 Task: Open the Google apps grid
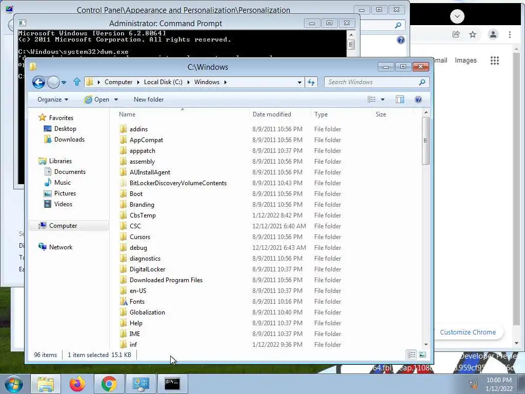pyautogui.click(x=495, y=61)
